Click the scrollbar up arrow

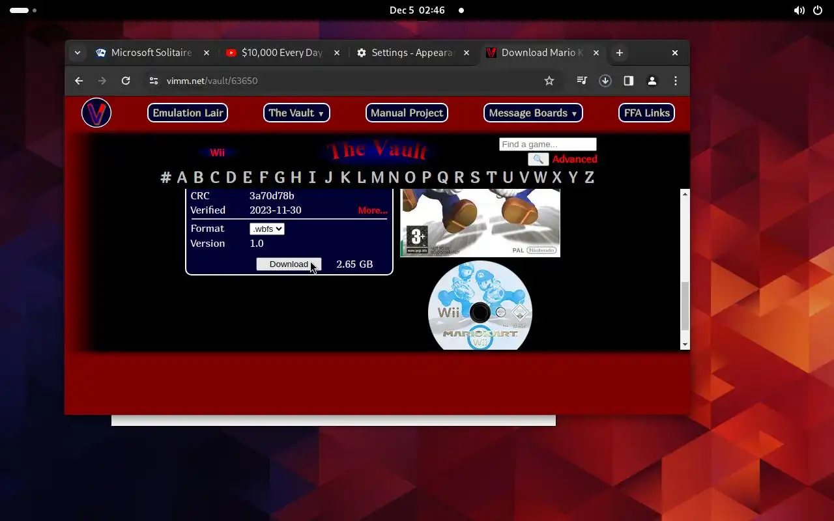coord(685,194)
